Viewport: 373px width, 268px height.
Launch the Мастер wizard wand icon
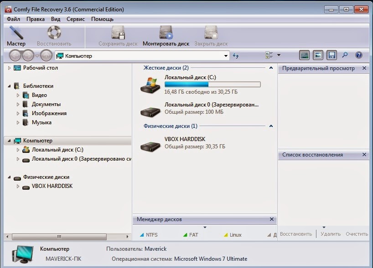click(16, 33)
